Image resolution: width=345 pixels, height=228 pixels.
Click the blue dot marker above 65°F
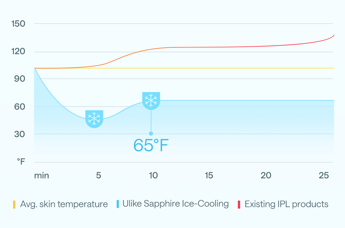click(151, 134)
